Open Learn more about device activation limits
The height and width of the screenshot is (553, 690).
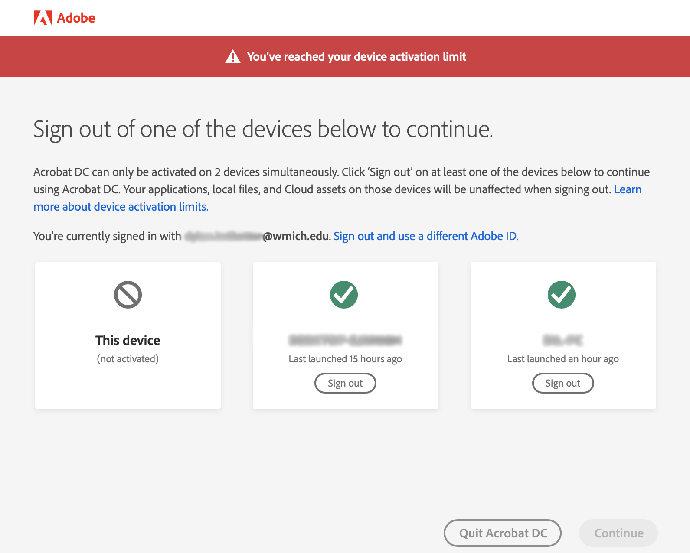tap(121, 206)
